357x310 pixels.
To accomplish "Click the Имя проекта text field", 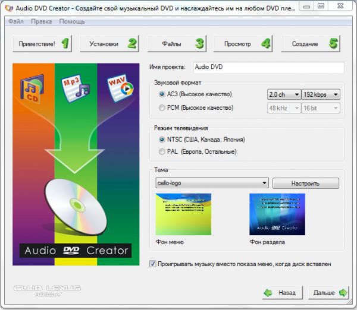I will point(269,67).
